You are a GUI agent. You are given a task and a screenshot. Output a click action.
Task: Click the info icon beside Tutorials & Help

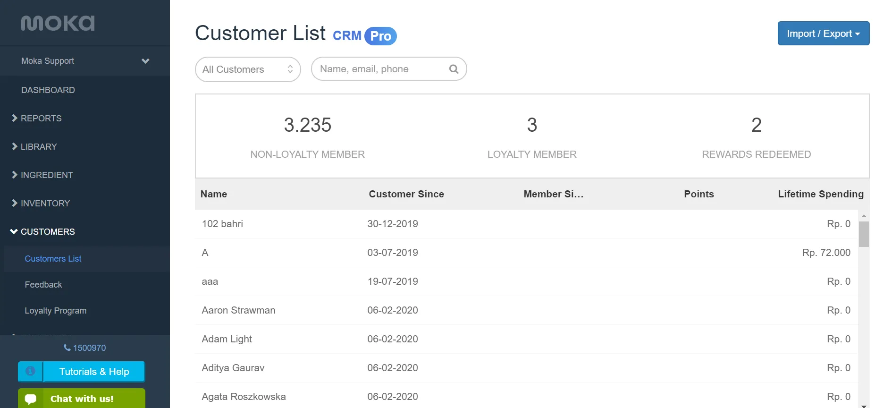click(x=30, y=371)
